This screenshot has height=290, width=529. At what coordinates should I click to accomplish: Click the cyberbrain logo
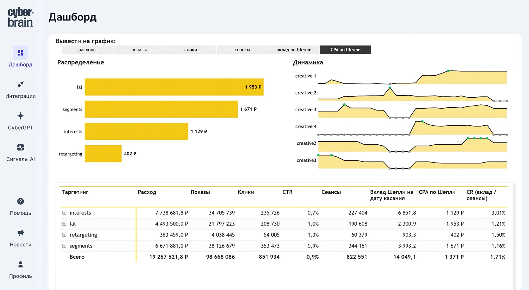click(x=20, y=17)
